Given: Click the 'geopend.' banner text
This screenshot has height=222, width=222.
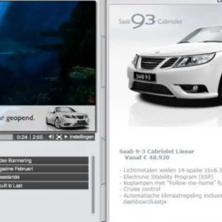Looking at the screenshot, I should [20, 118].
